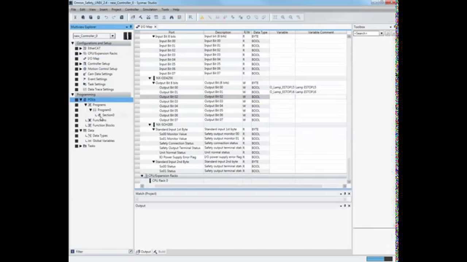
Task: Open the Toolbox search dropdown arrow
Action: coord(382,33)
